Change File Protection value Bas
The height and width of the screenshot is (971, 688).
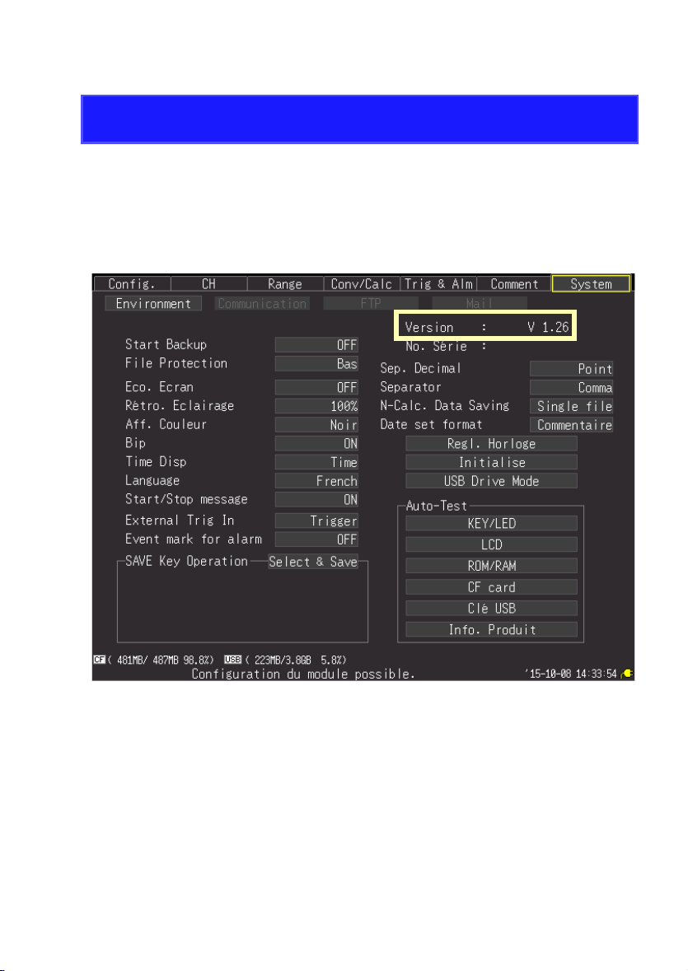316,363
